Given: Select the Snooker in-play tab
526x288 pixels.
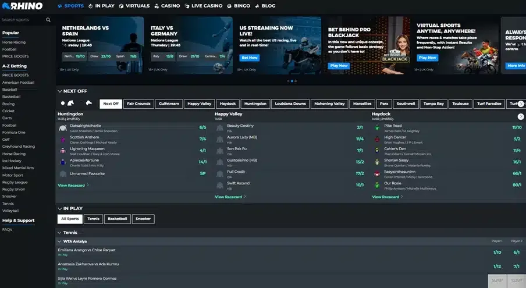Looking at the screenshot, I should click(x=143, y=219).
